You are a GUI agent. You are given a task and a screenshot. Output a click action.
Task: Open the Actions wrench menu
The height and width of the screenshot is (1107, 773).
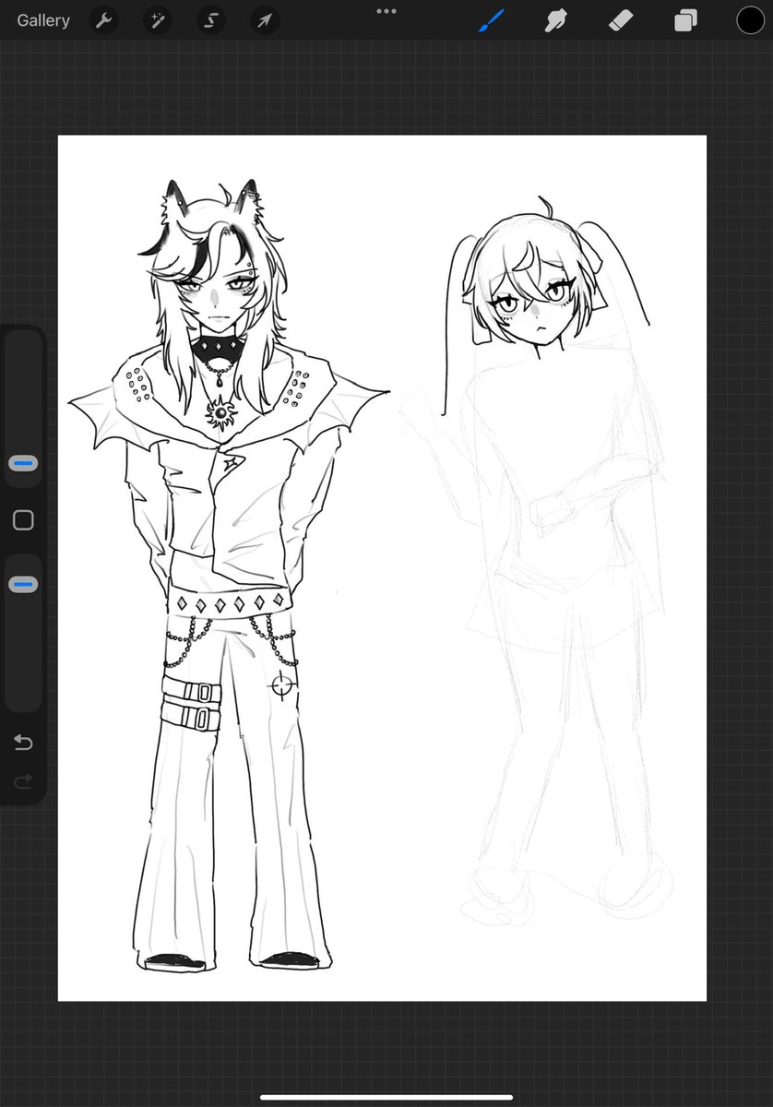(104, 20)
